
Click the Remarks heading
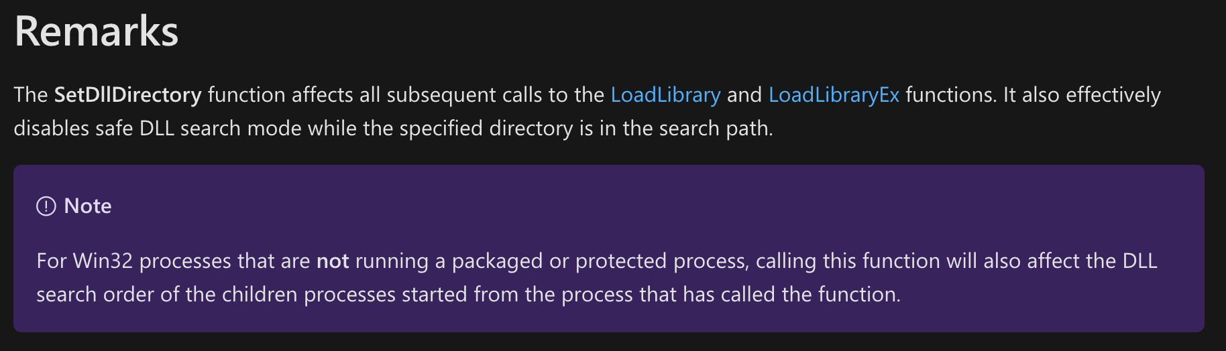tap(97, 31)
